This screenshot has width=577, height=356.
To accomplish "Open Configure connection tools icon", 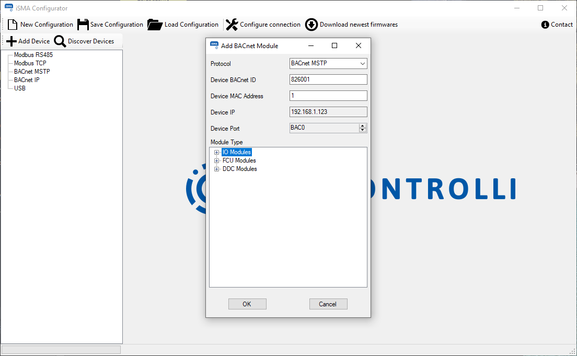I will click(232, 25).
